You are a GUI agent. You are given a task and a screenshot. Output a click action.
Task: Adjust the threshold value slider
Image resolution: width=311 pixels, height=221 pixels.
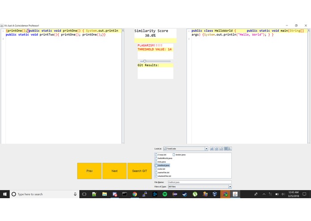(145, 61)
